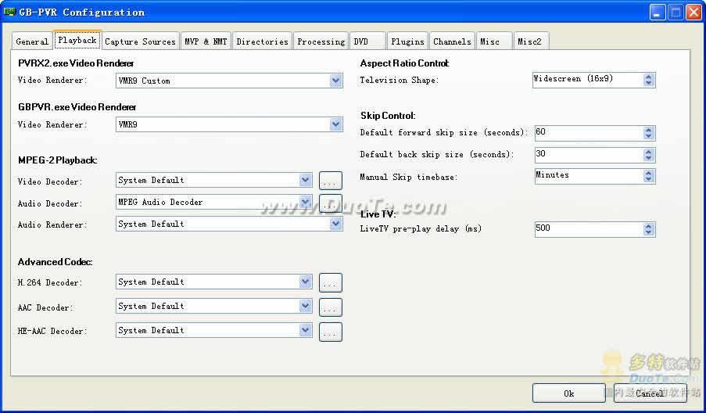Screen dimensions: 706x413
Task: Open the Capture Sources tab
Action: pos(140,41)
